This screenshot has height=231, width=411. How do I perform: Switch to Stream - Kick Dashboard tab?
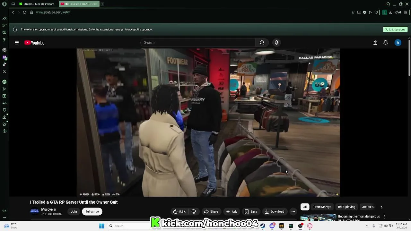tap(37, 4)
